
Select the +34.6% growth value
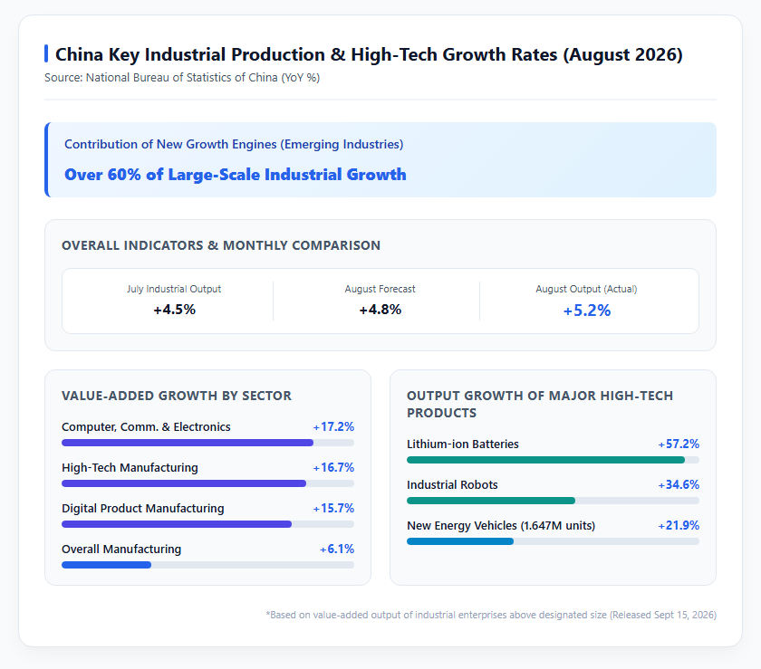679,485
